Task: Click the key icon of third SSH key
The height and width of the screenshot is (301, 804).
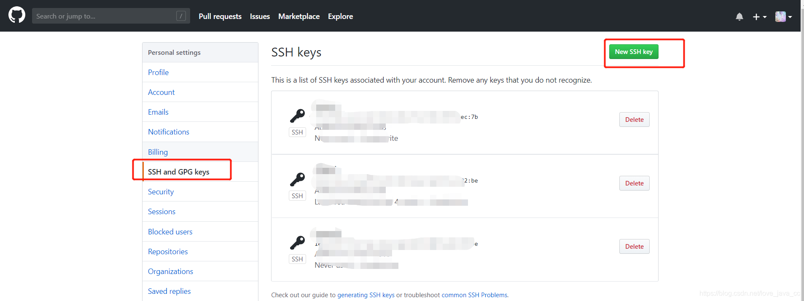Action: [x=297, y=242]
